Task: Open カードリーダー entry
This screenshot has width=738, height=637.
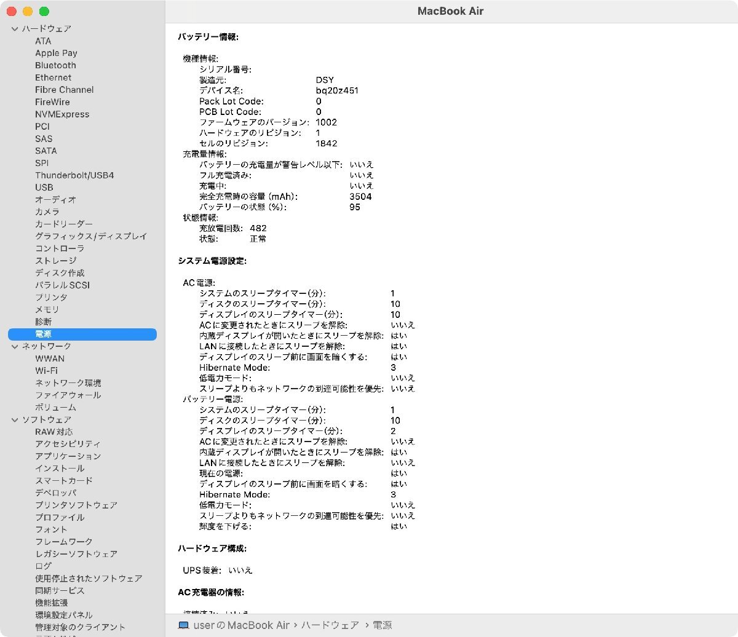Action: [64, 224]
